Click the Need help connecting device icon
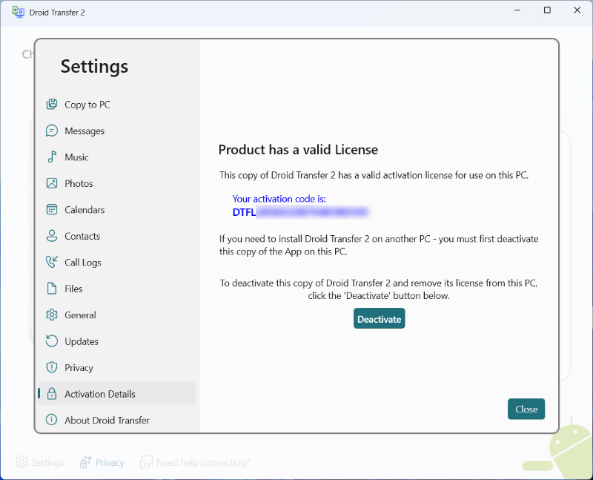The height and width of the screenshot is (480, 593). (146, 462)
